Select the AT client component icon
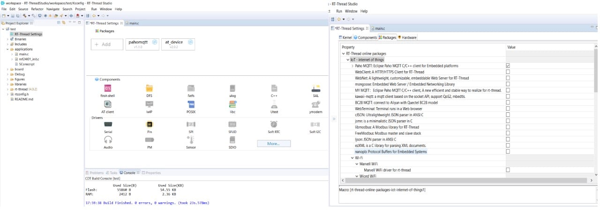 point(107,104)
